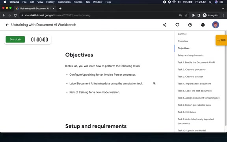The image size is (227, 142).
Task: Open Control Center in menu bar
Action: click(x=221, y=2)
